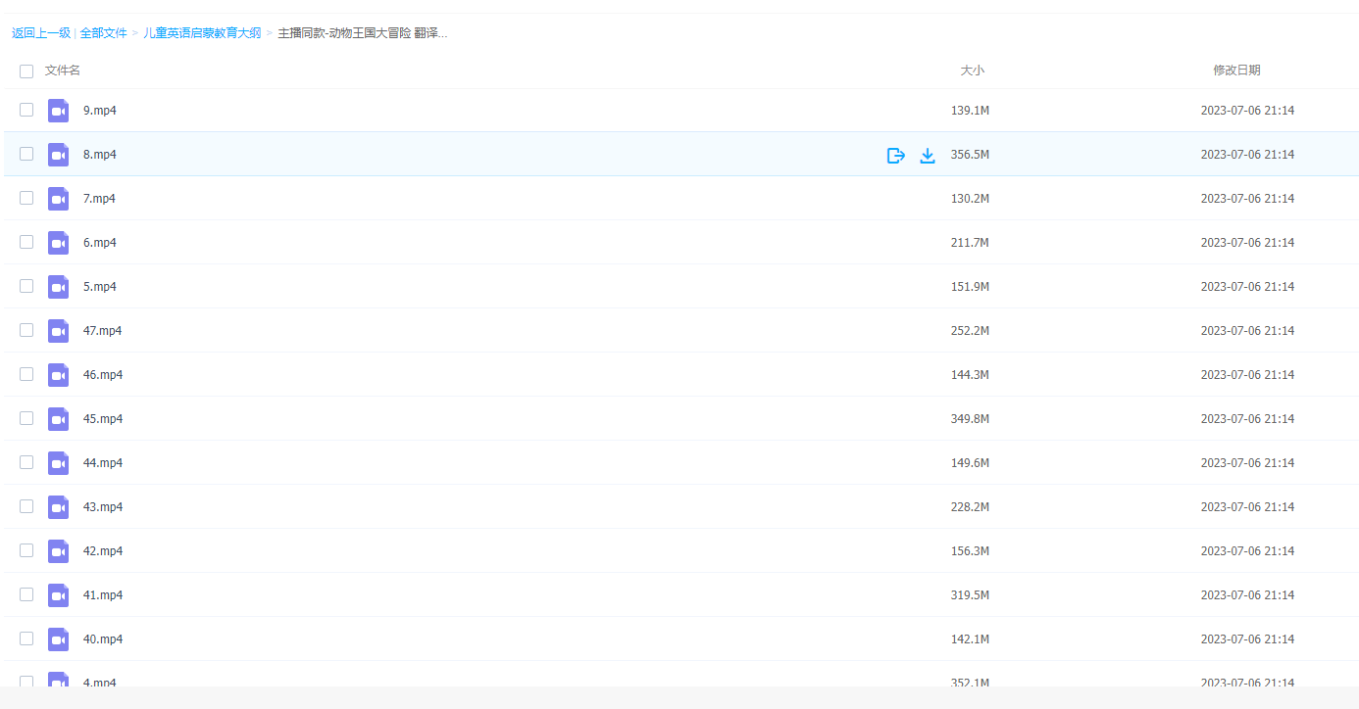
Task: Tick the checkbox for 40.mp4
Action: pos(26,638)
